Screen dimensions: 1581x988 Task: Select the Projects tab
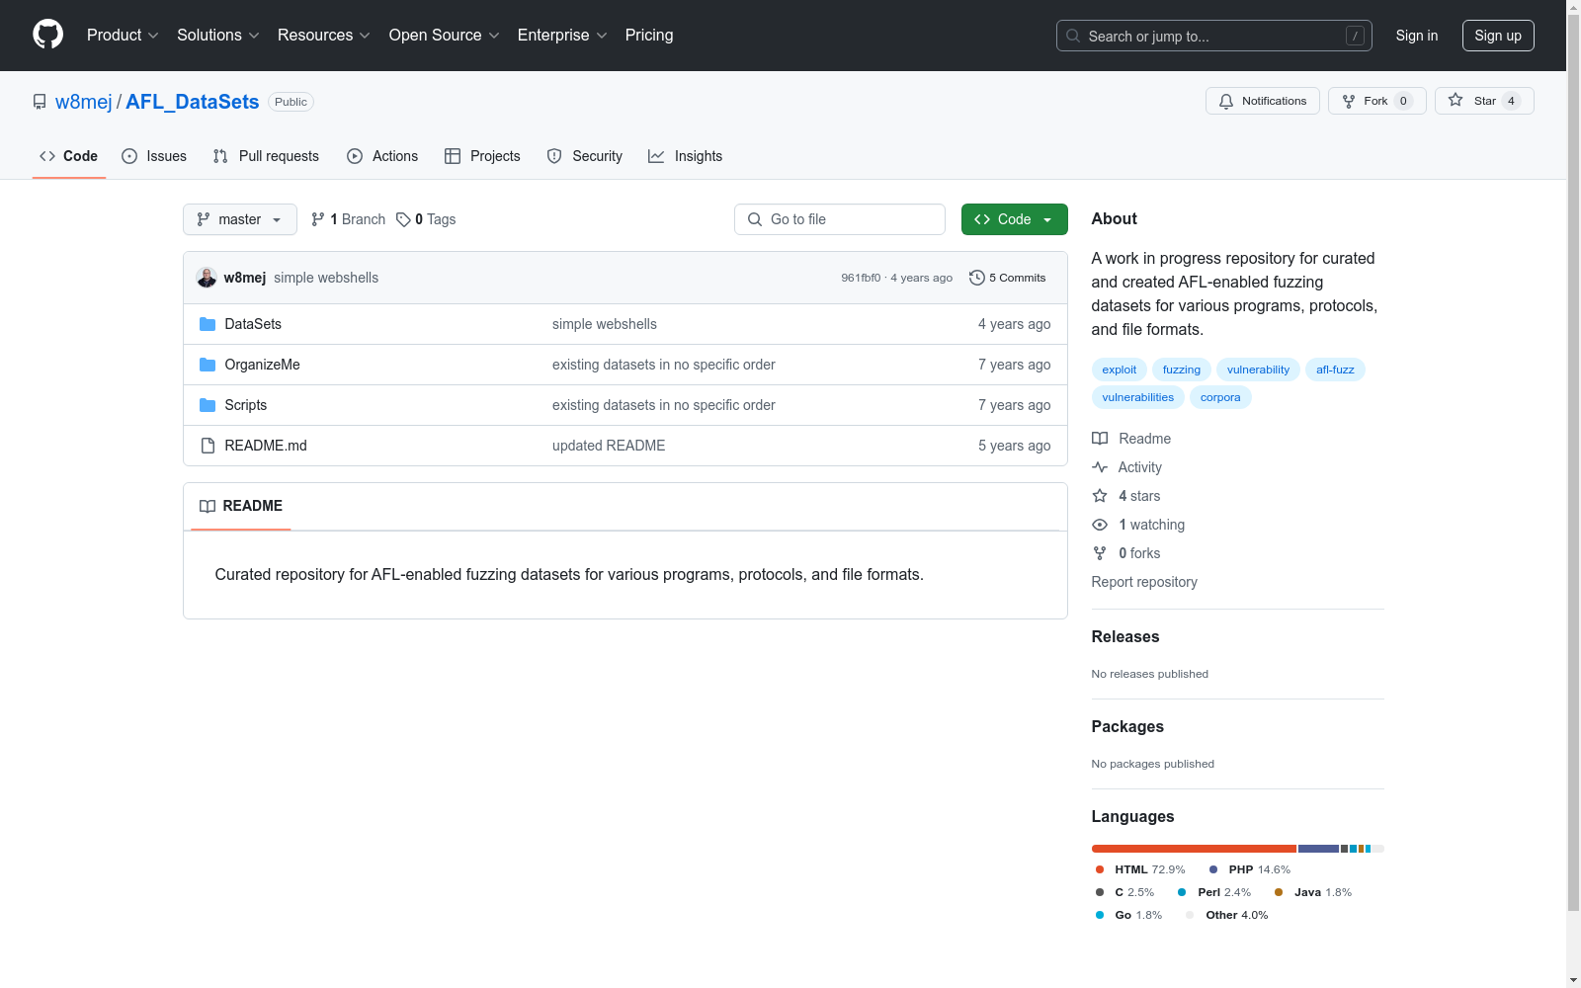pyautogui.click(x=482, y=156)
